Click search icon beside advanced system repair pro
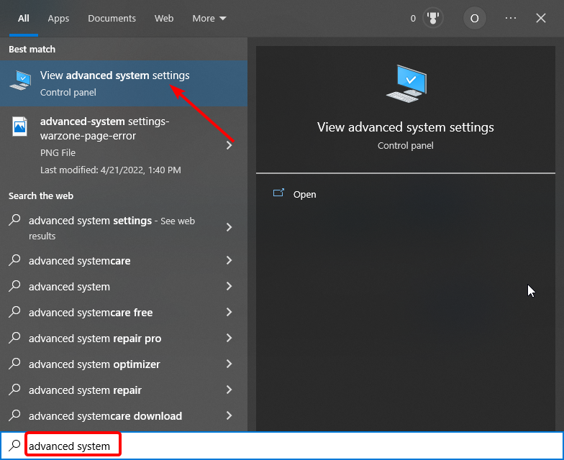Image resolution: width=564 pixels, height=460 pixels. 14,338
